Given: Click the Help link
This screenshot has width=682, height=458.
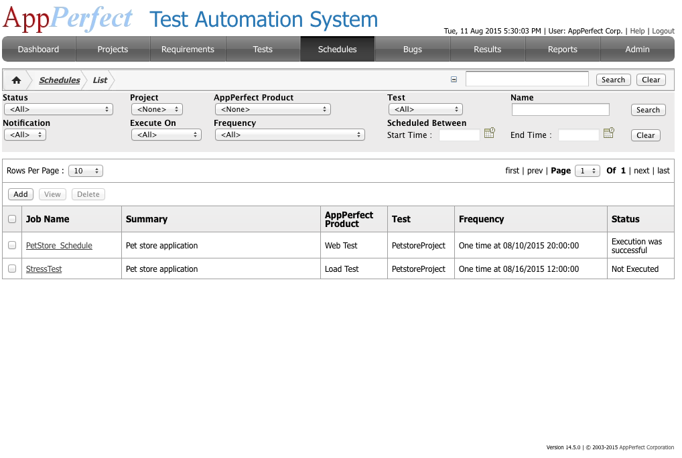Looking at the screenshot, I should [x=637, y=31].
